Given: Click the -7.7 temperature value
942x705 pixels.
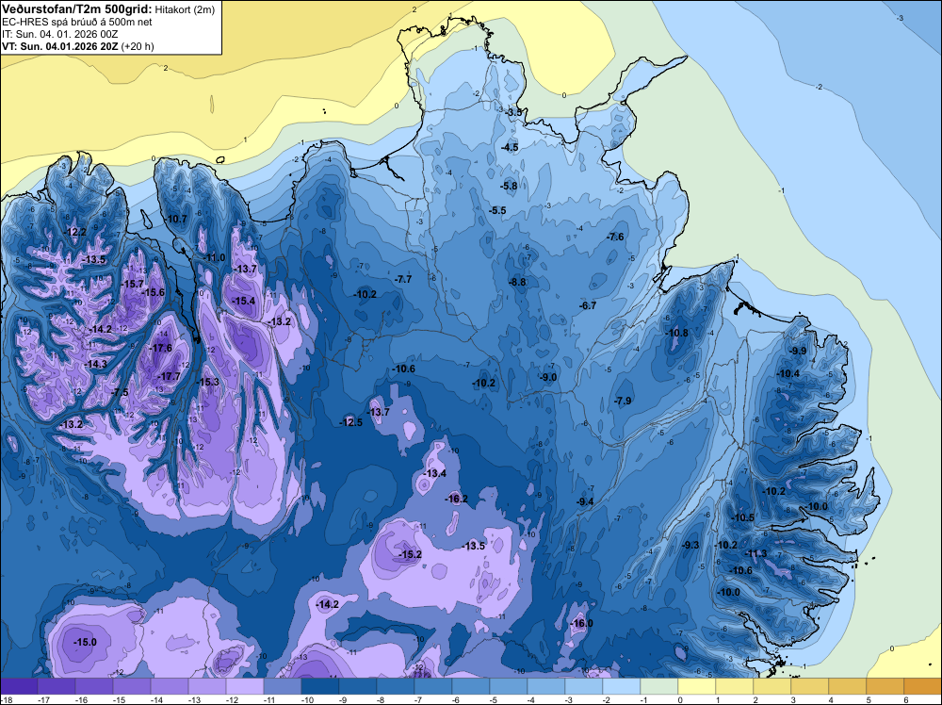Looking at the screenshot, I should pos(404,279).
